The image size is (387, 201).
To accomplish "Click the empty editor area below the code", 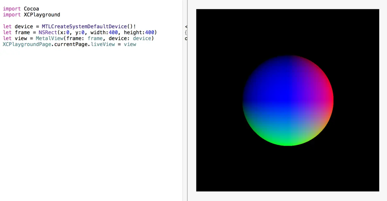I will coord(91,124).
